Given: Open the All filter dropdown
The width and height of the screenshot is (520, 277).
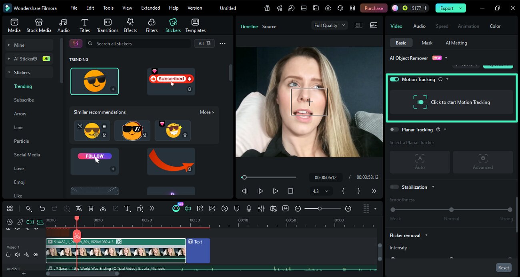Looking at the screenshot, I should pos(204,43).
